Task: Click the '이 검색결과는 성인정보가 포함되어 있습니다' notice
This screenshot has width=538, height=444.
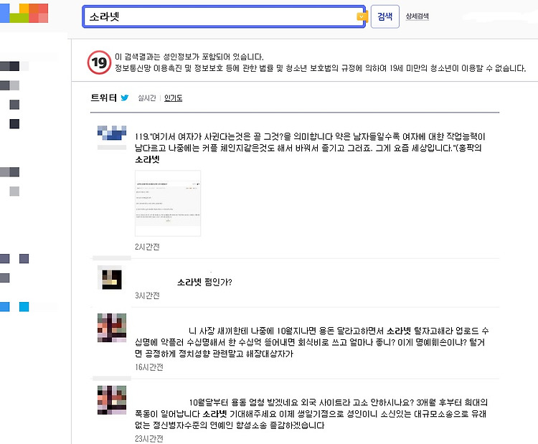Action: (189, 57)
